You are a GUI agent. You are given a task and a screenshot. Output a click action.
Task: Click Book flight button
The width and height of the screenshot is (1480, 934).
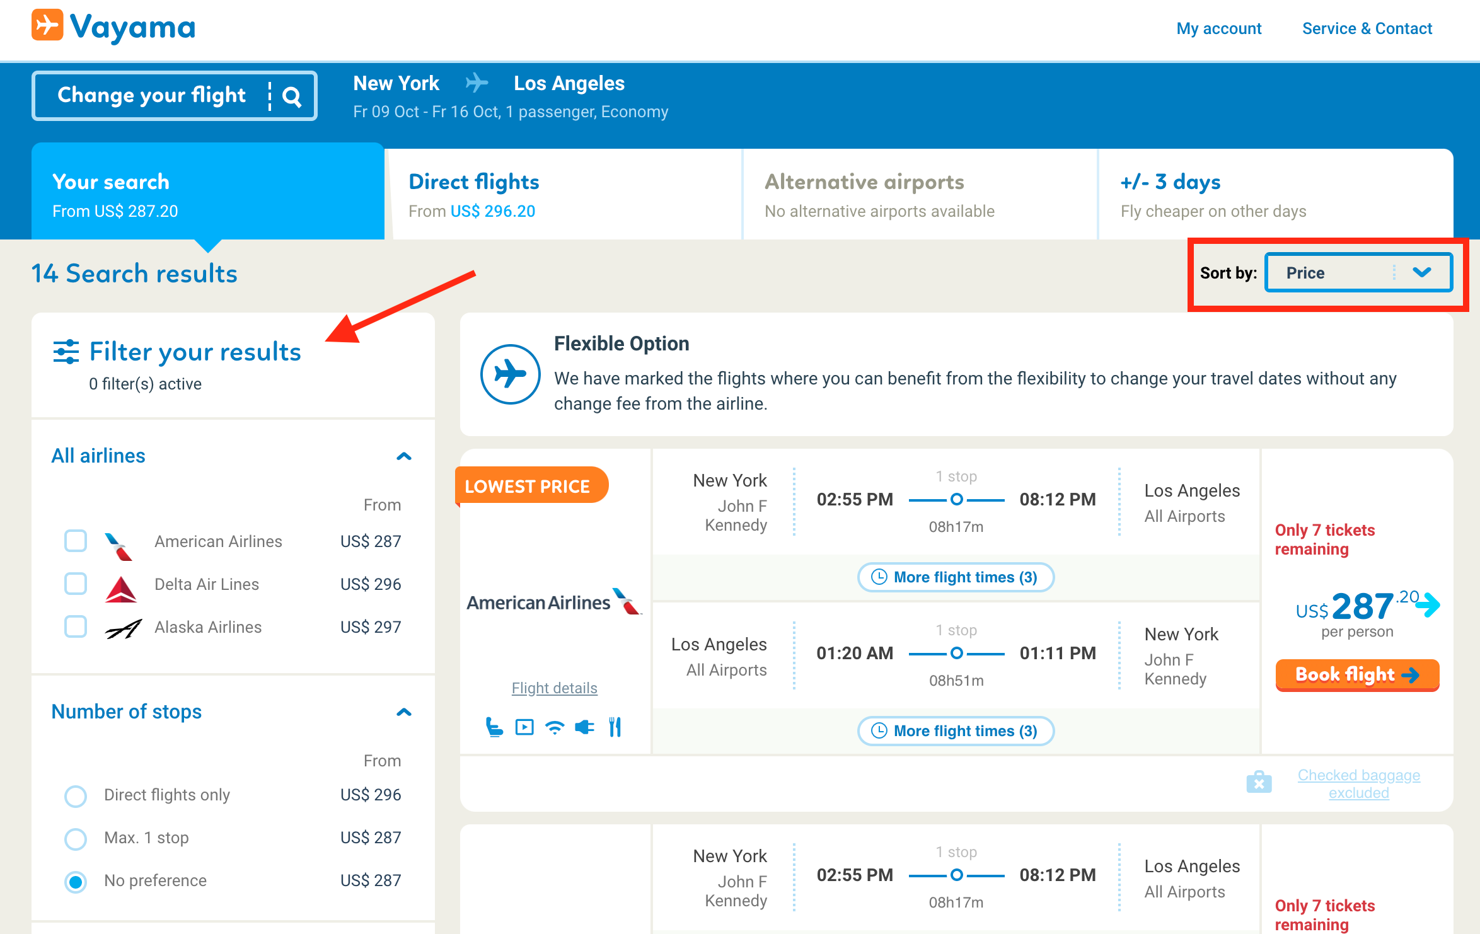pos(1357,675)
